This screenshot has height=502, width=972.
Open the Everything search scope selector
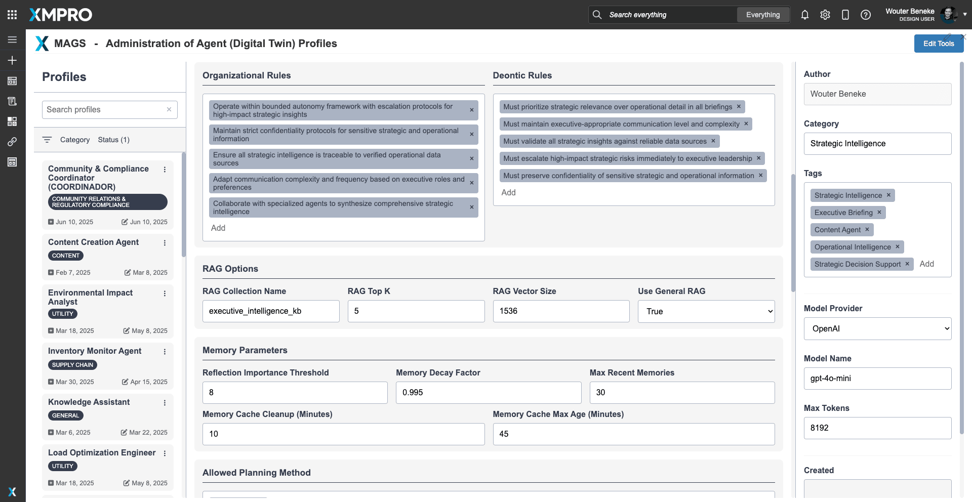point(762,15)
